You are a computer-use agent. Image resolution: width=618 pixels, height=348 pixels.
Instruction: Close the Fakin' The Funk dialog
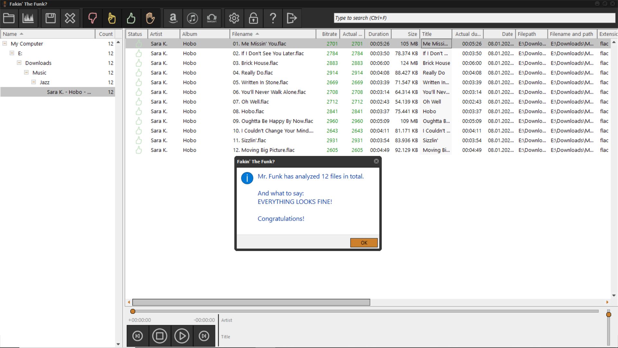tap(376, 161)
